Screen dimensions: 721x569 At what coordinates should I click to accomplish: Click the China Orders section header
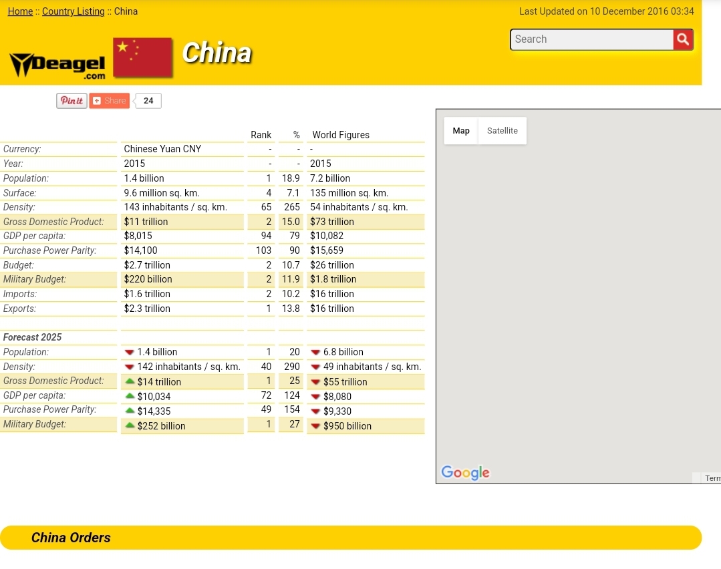[71, 538]
